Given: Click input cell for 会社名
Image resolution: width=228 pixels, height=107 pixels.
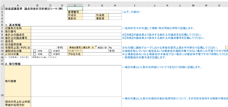Looking at the screenshot, I should [76, 41].
